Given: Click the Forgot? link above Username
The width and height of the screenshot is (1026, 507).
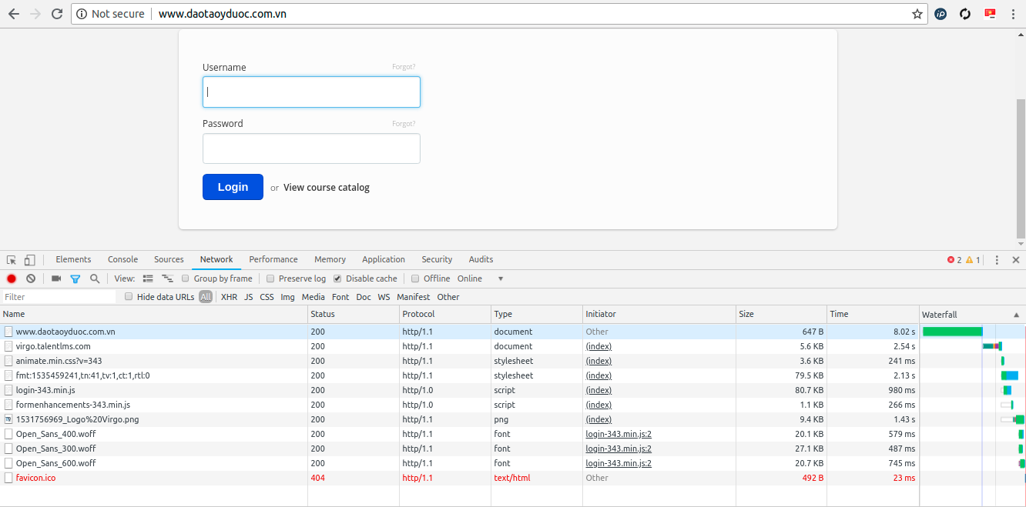Looking at the screenshot, I should coord(404,67).
